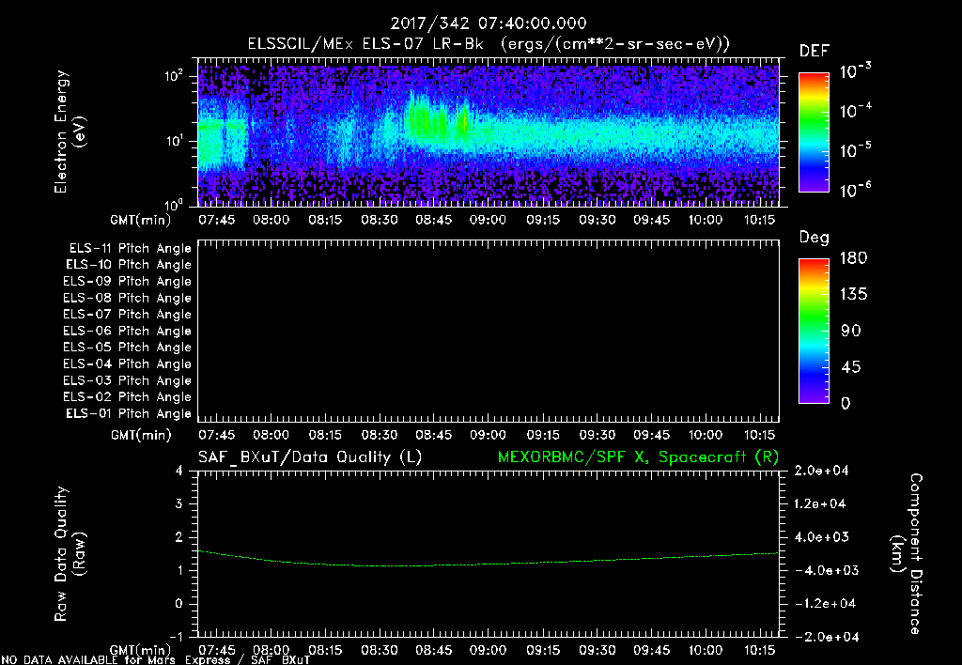Select the ELS-05 Pitch Angle label
Screen dimensions: 962x665
127,348
